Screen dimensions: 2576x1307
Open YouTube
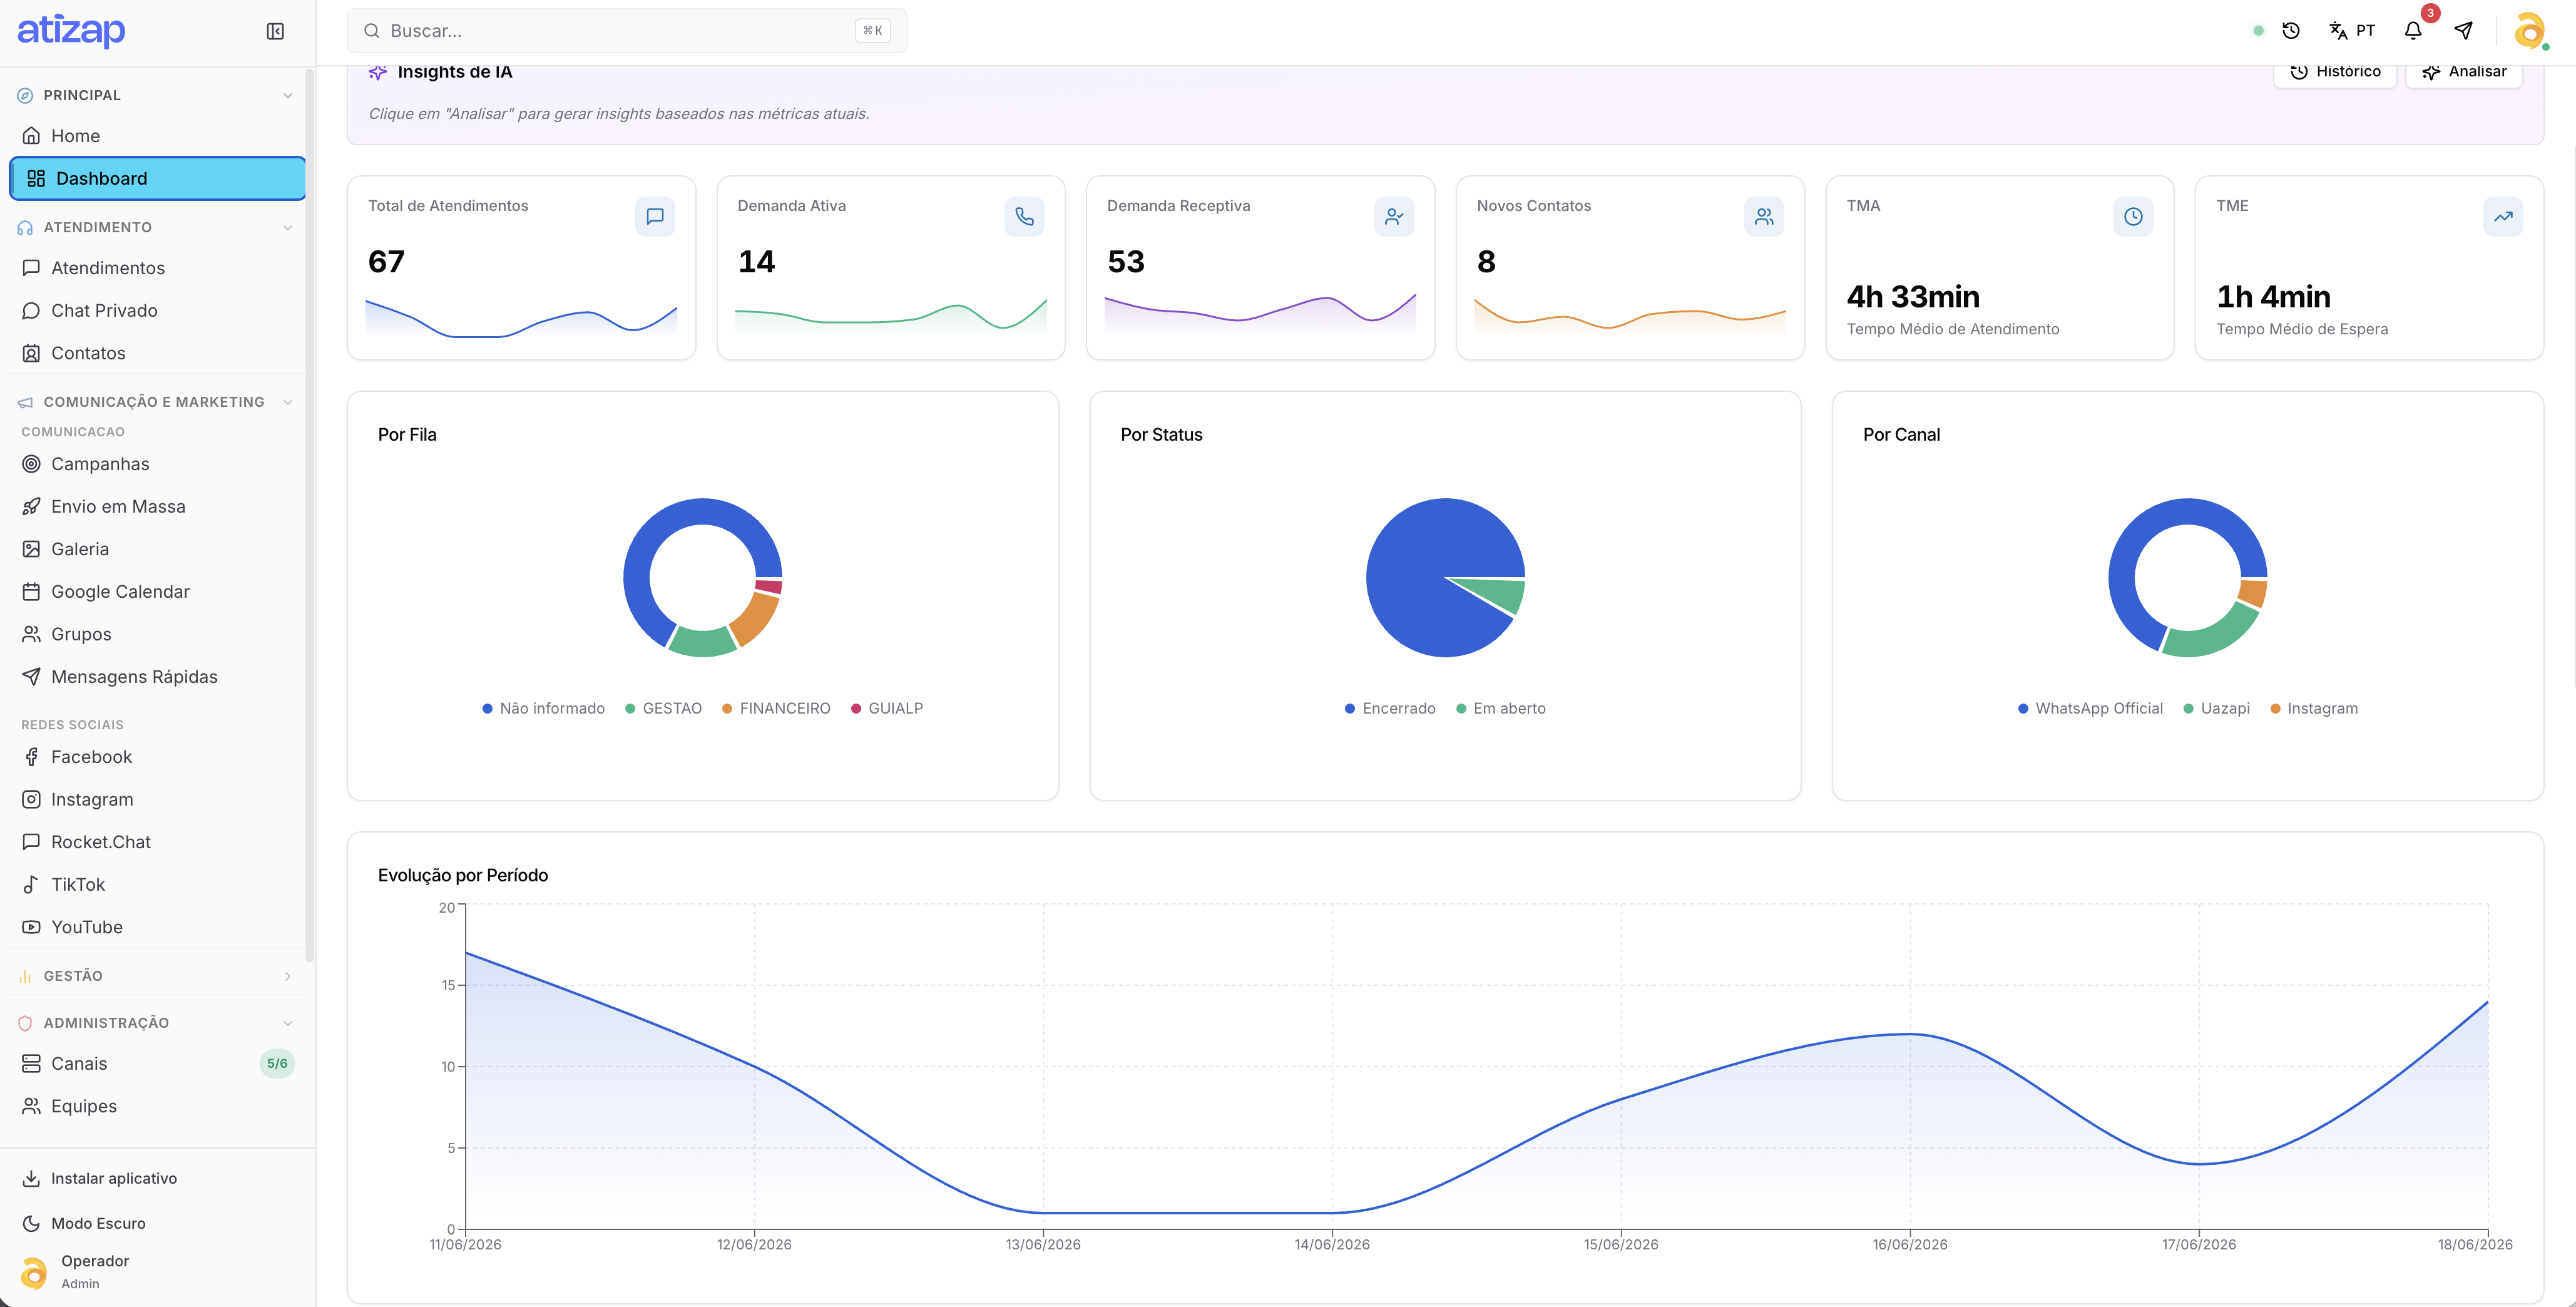[x=156, y=927]
